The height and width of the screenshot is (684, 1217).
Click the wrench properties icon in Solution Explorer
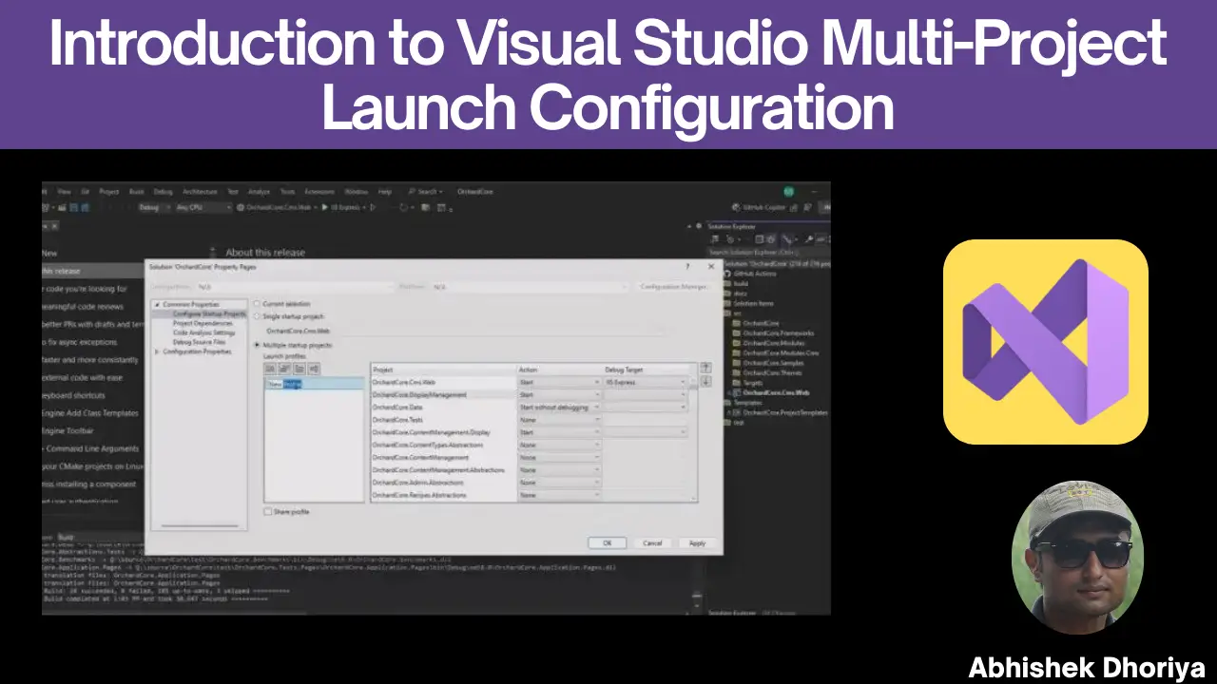[808, 239]
